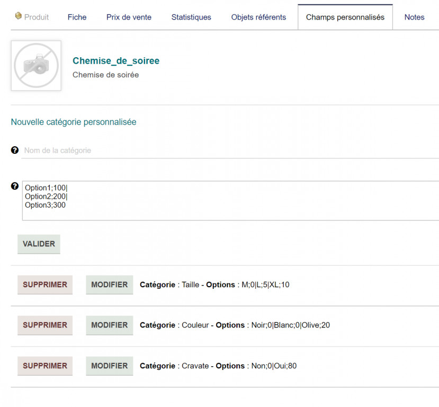Image resolution: width=439 pixels, height=407 pixels.
Task: Switch to Prix de vente tab
Action: point(129,17)
